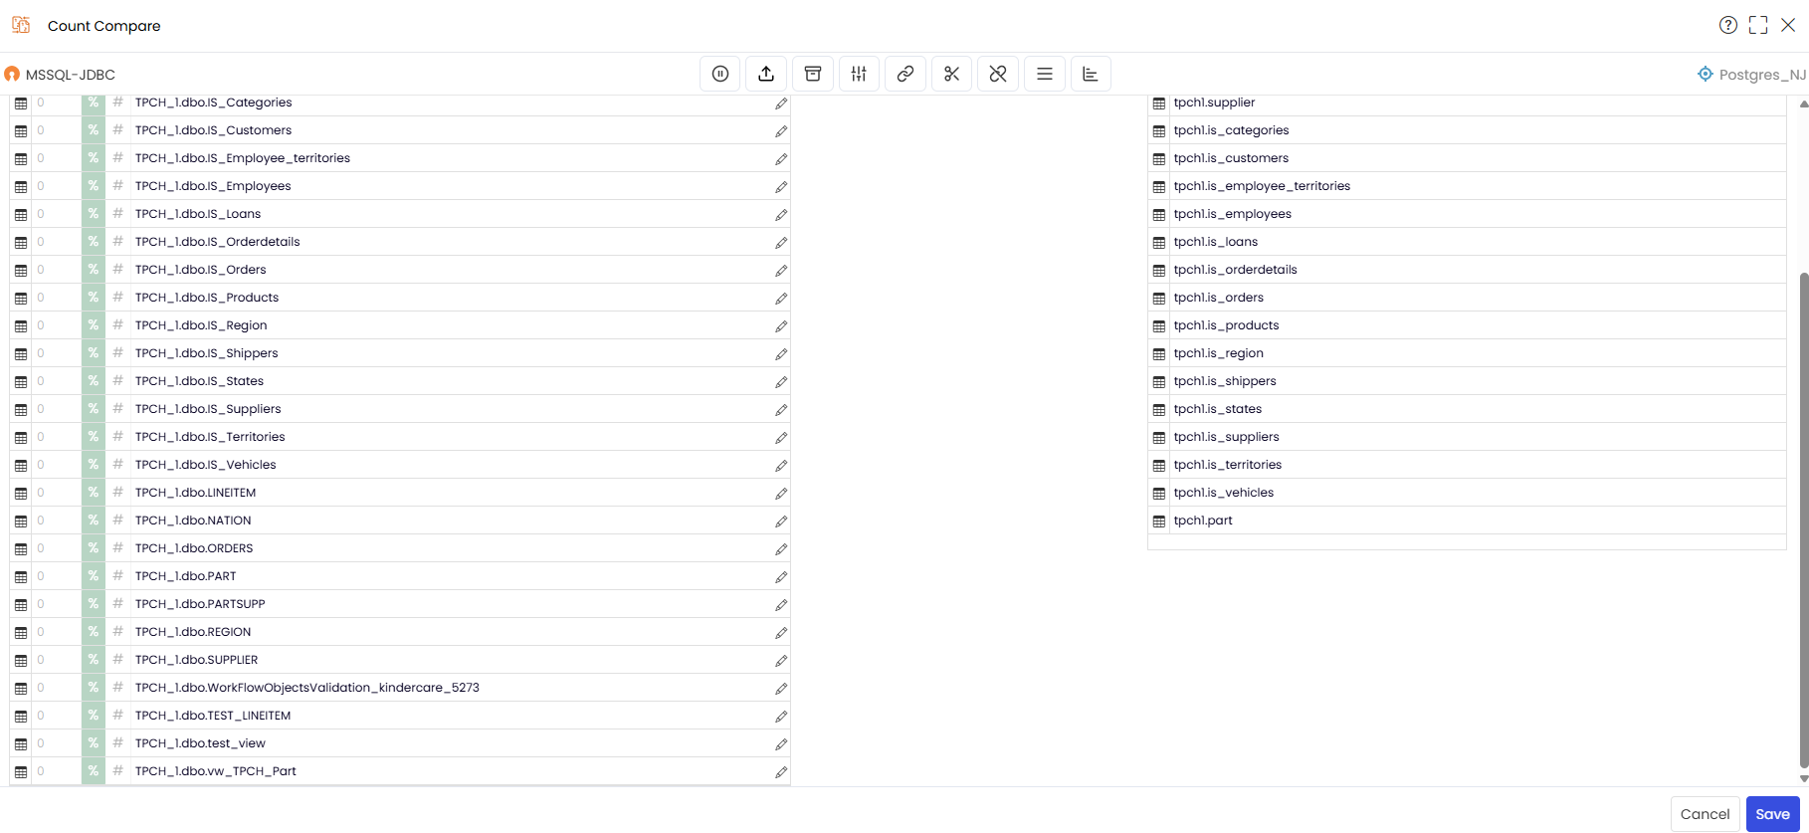This screenshot has height=833, width=1809.
Task: Click the archive box icon in the toolbar
Action: [x=813, y=74]
